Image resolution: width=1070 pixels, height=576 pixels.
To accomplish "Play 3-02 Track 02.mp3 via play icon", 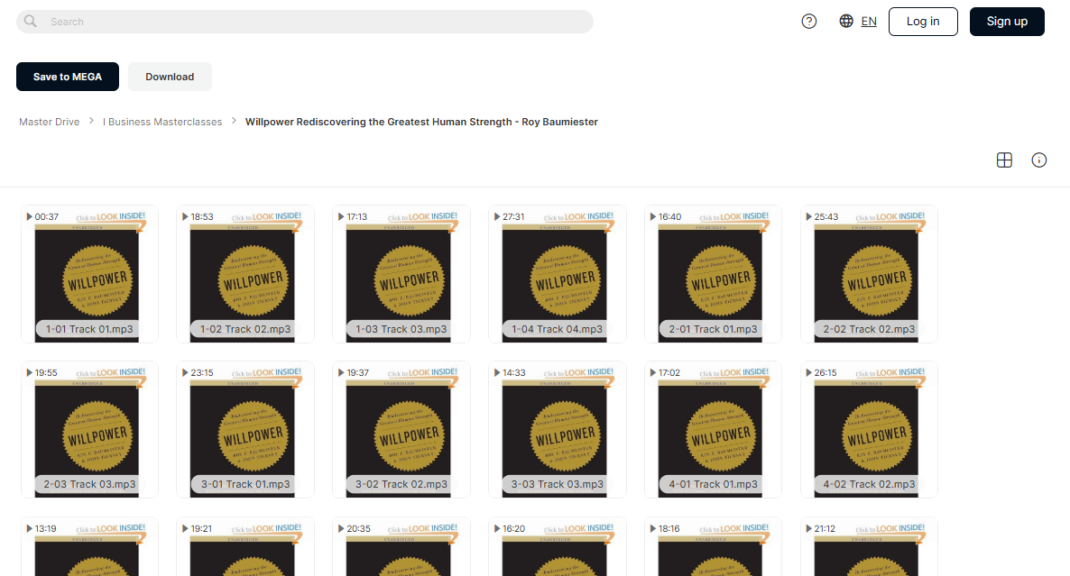I will click(x=341, y=373).
